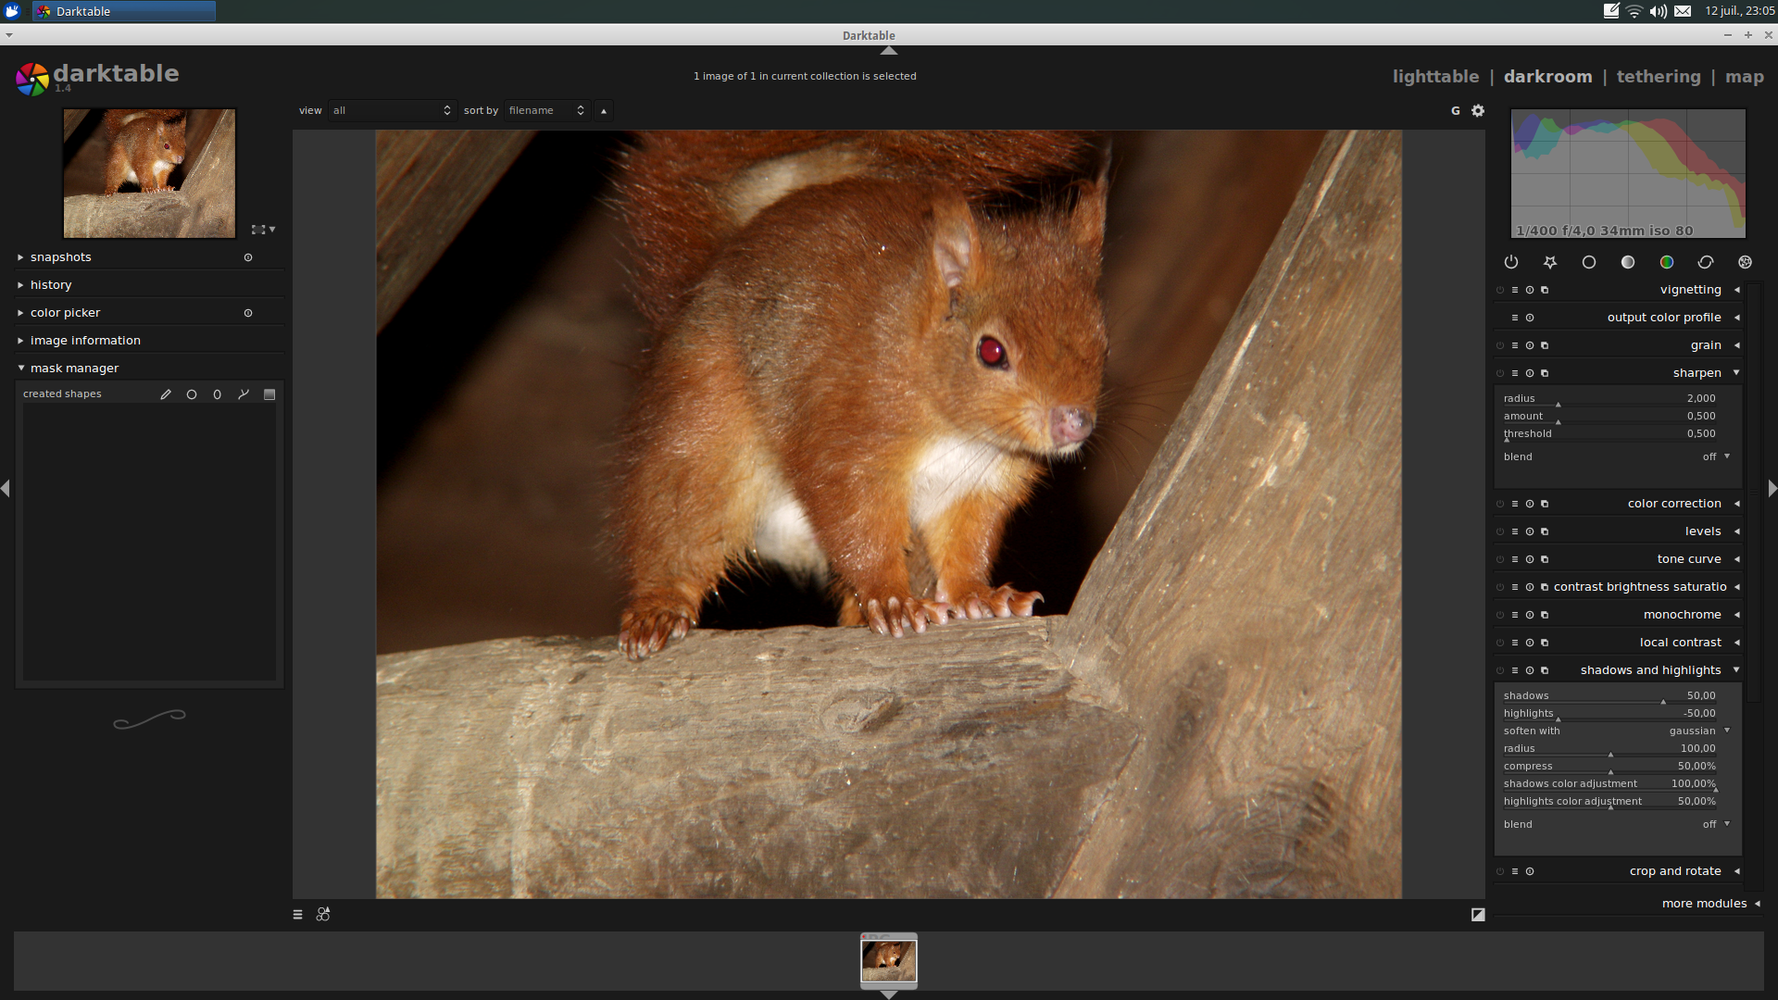Open the view filter dropdown showing all

click(x=392, y=110)
